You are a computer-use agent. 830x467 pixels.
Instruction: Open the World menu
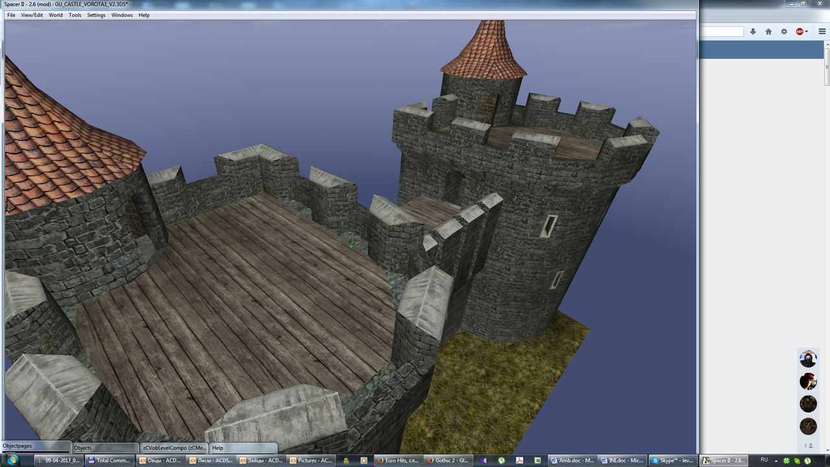[56, 15]
